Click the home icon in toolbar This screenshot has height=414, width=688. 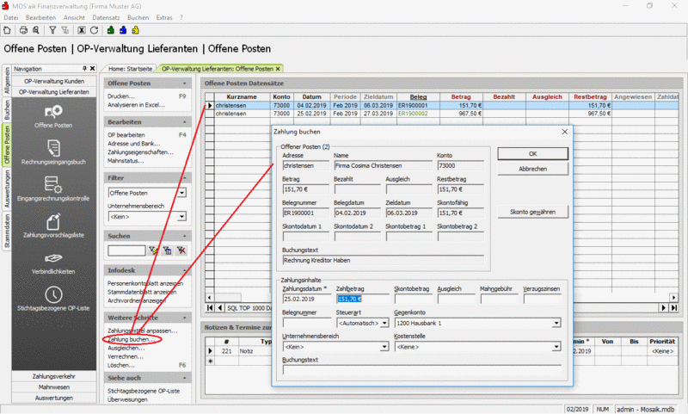click(7, 30)
